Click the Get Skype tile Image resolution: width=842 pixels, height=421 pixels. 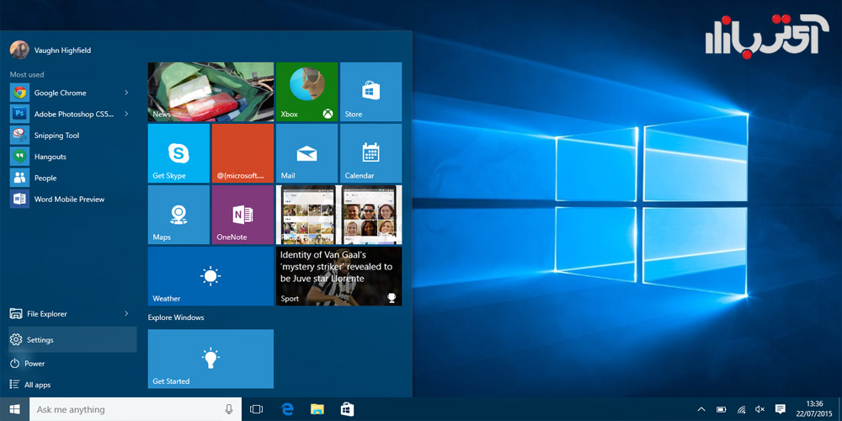tap(179, 153)
